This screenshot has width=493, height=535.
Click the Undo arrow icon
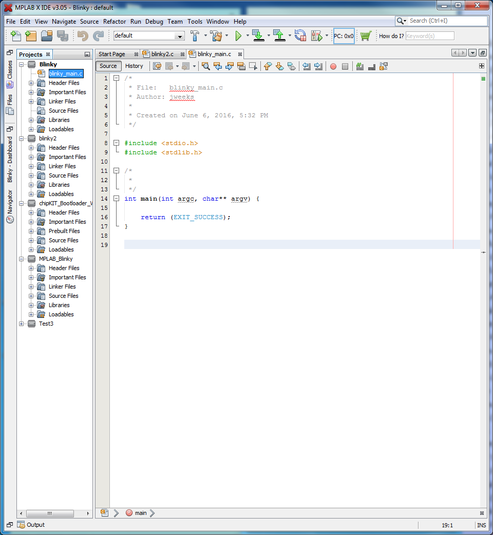83,36
